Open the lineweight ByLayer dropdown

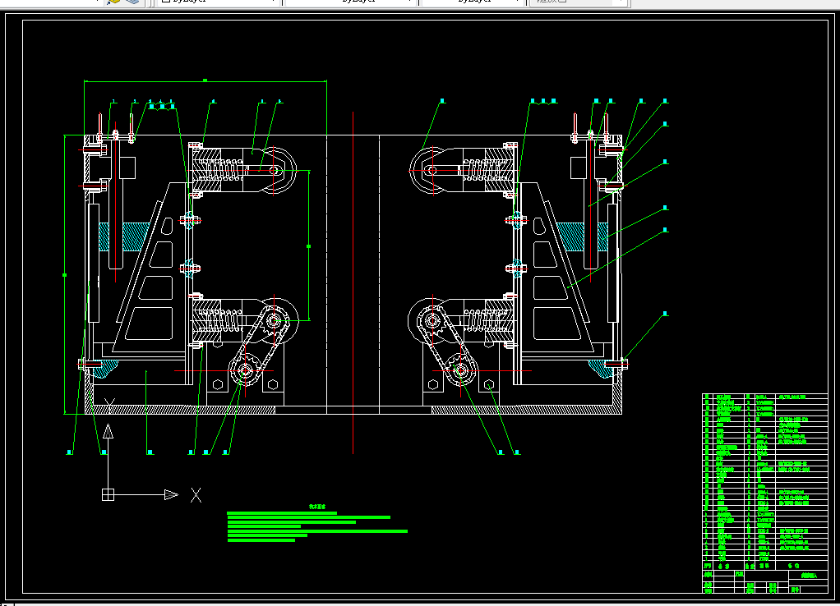pyautogui.click(x=472, y=2)
